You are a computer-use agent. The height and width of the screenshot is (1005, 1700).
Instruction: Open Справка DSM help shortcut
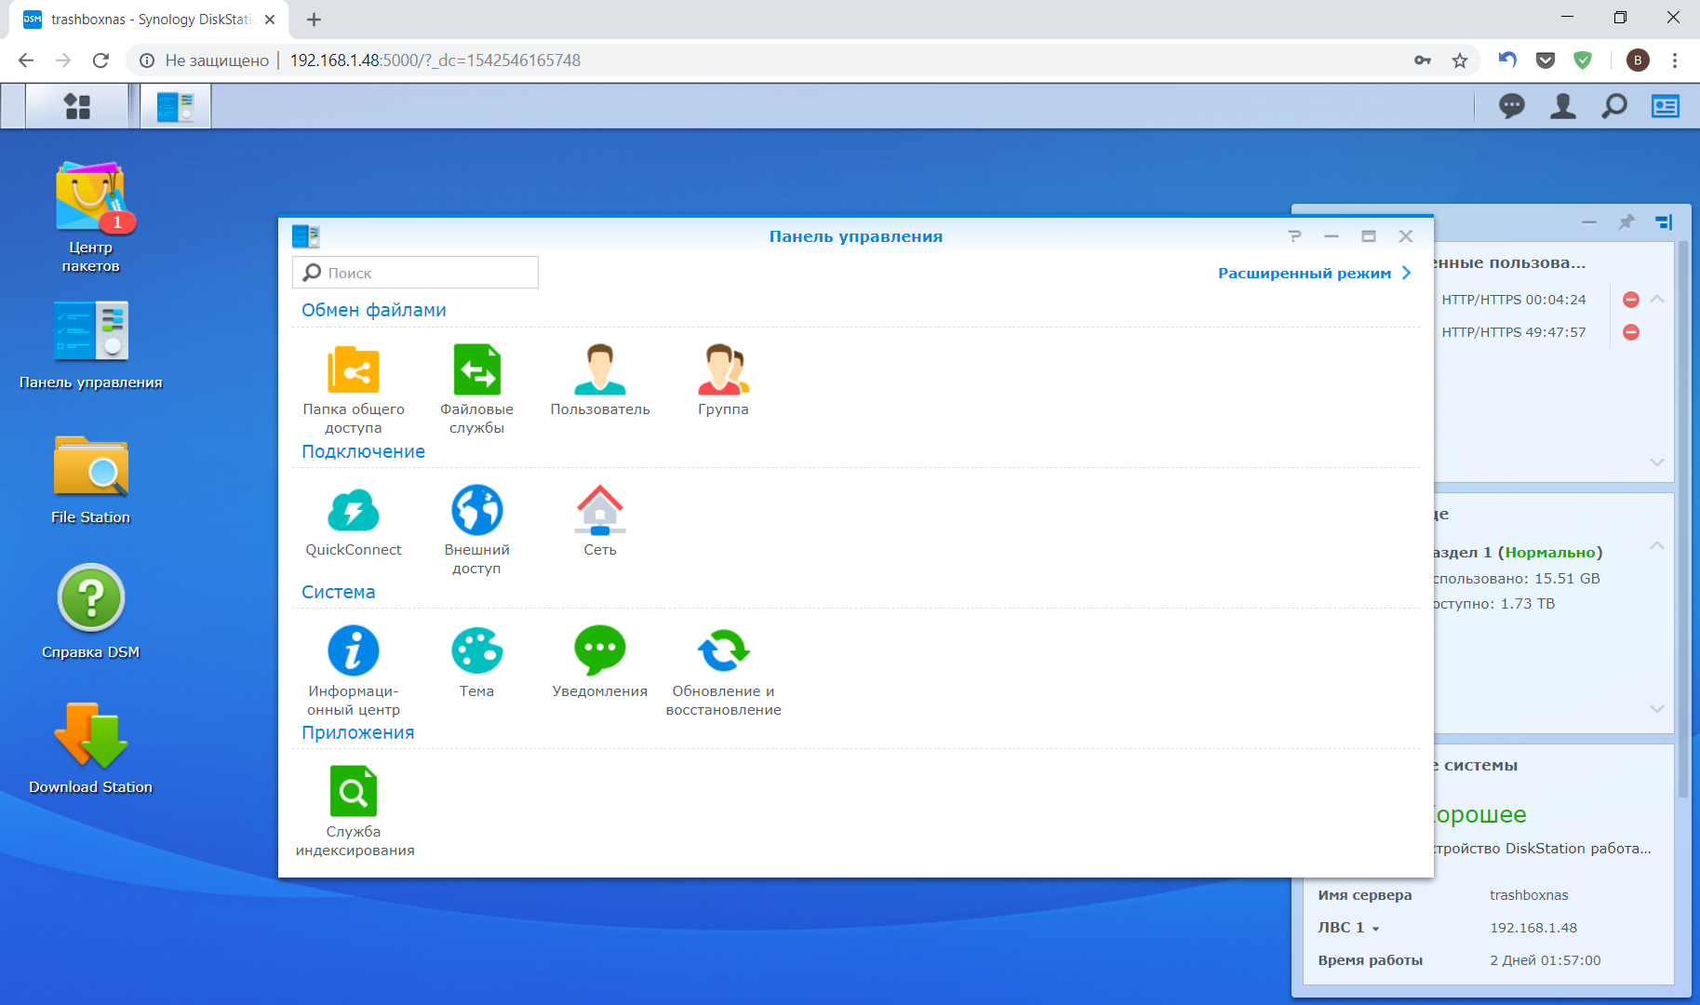pyautogui.click(x=91, y=612)
